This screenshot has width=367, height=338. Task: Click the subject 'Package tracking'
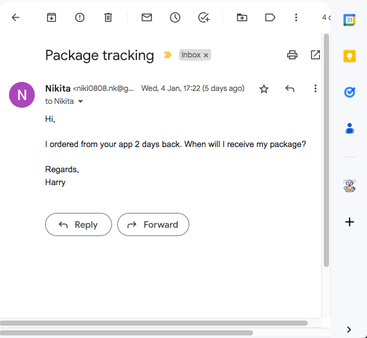[x=99, y=55]
